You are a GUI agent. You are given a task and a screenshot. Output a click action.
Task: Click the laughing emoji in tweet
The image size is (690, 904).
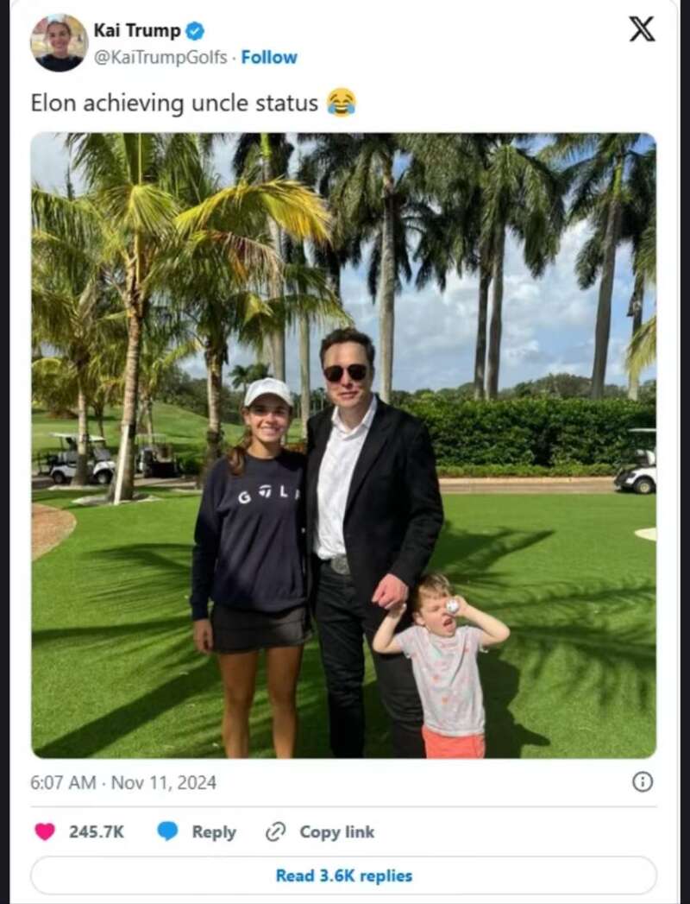[341, 103]
